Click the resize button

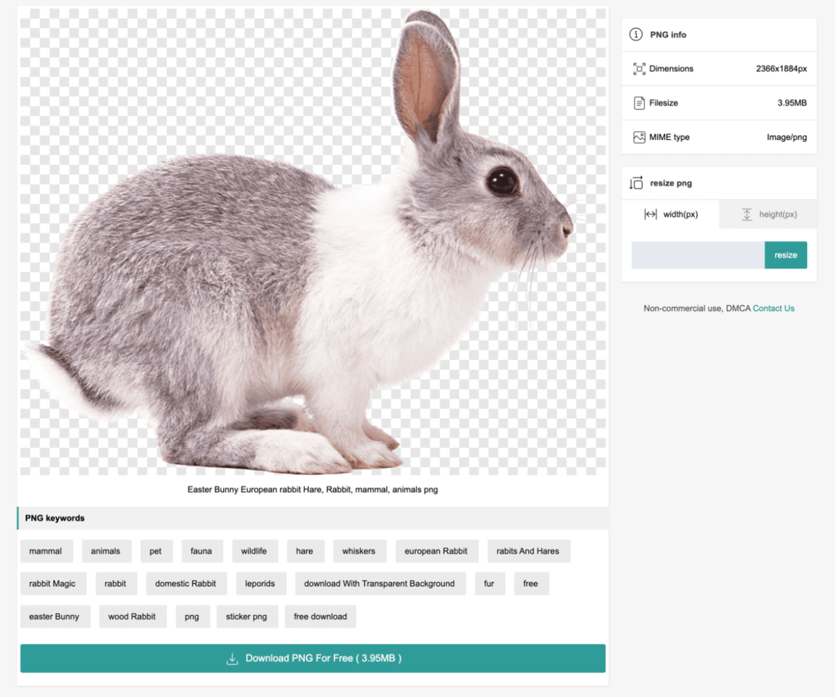pyautogui.click(x=786, y=255)
